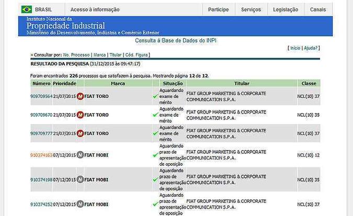Click the RESULTADO DA PESQUISA heading
Viewport: 353px width, 216px height.
pyautogui.click(x=60, y=64)
